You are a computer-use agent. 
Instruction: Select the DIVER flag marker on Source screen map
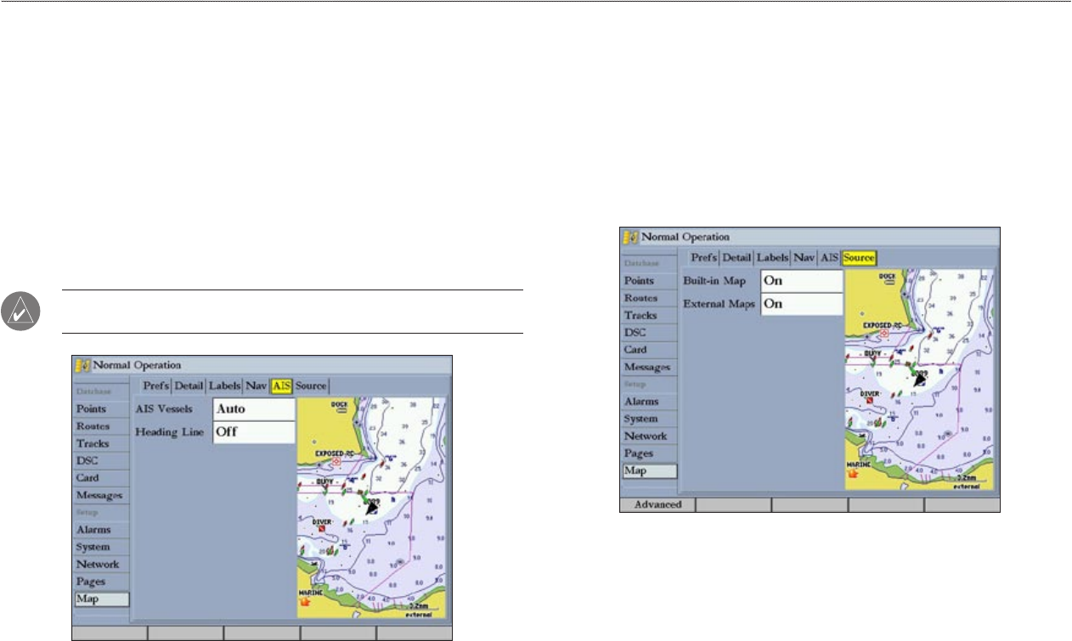[870, 400]
